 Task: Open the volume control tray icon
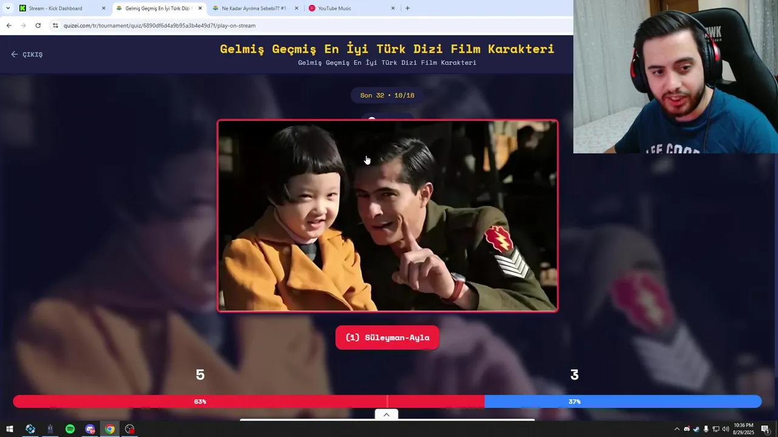pos(725,429)
